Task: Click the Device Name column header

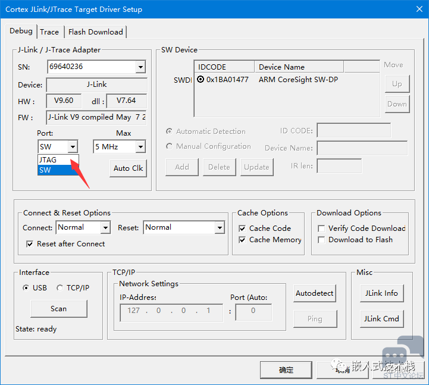Action: pos(299,67)
